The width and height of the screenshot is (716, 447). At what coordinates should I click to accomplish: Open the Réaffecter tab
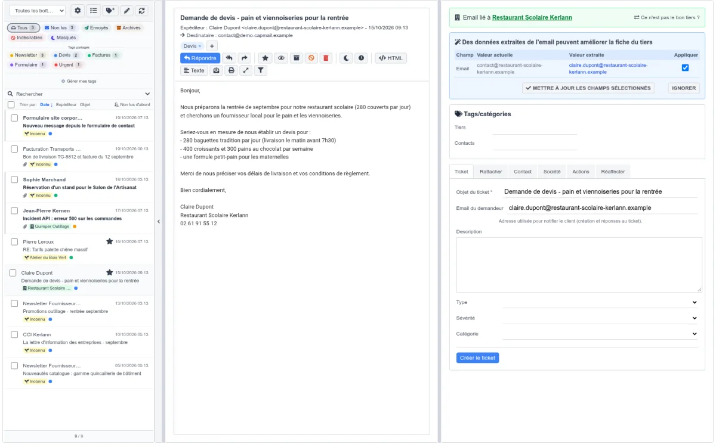[613, 172]
